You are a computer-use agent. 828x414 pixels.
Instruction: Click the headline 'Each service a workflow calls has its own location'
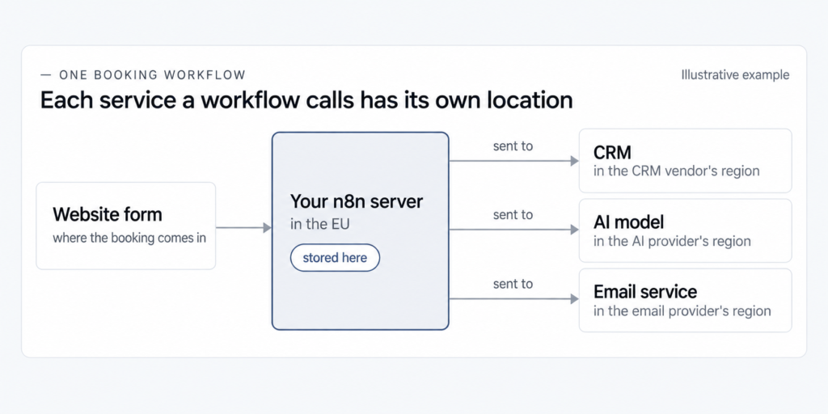click(x=306, y=100)
